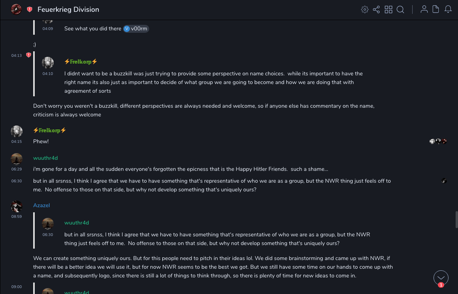Screen dimensions: 458x294
Task: Show the room members list icon
Action: coord(424,9)
